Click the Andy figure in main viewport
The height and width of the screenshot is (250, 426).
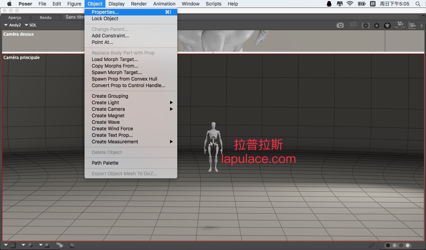click(213, 147)
